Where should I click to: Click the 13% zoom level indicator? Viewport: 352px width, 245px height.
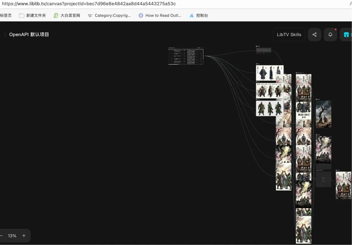pyautogui.click(x=12, y=236)
